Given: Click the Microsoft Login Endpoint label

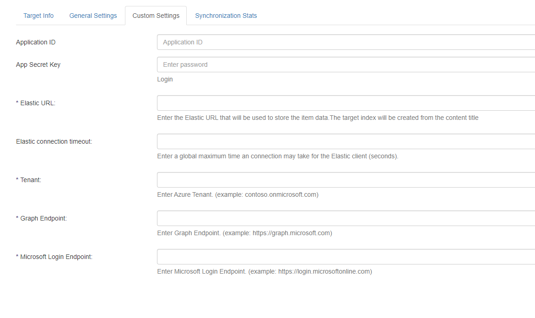Looking at the screenshot, I should click(x=54, y=257).
